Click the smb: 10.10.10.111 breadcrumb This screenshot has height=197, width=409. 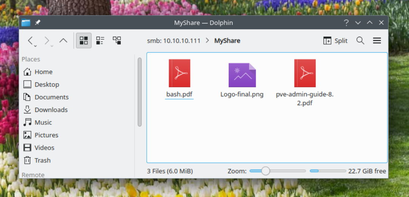174,41
